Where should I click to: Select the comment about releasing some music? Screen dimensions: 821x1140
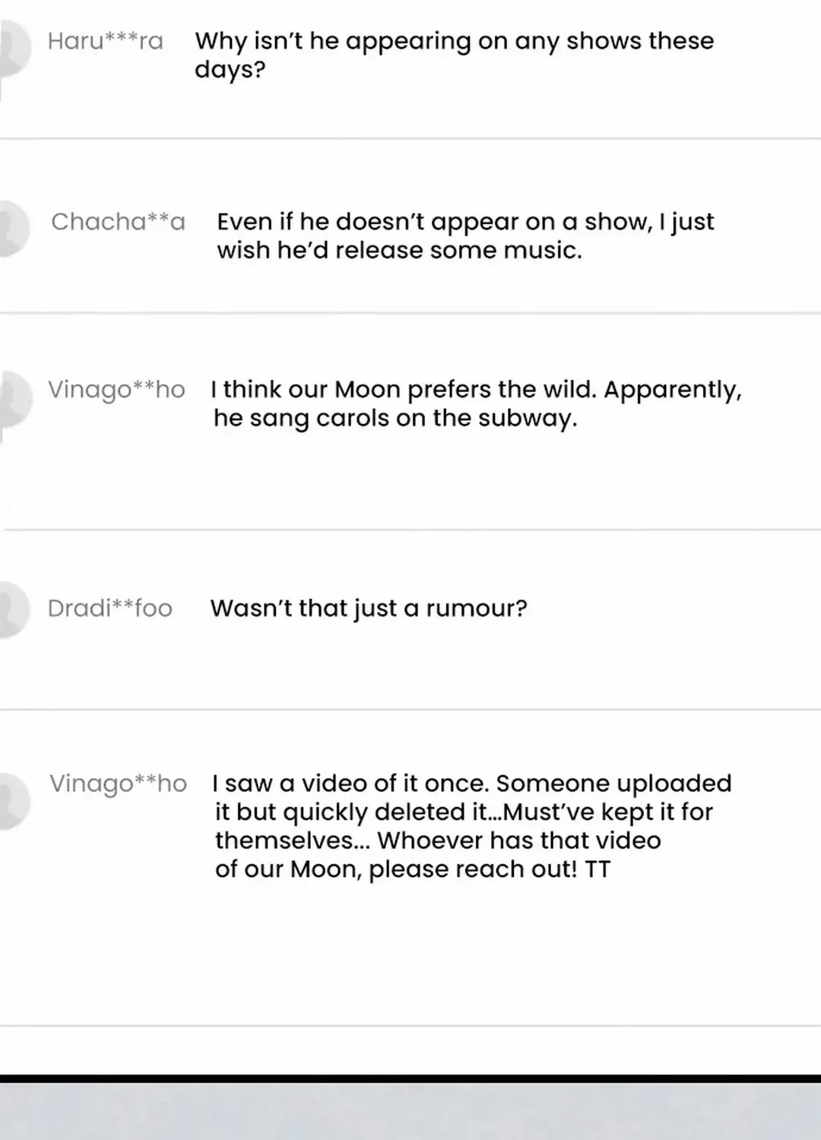pos(465,236)
